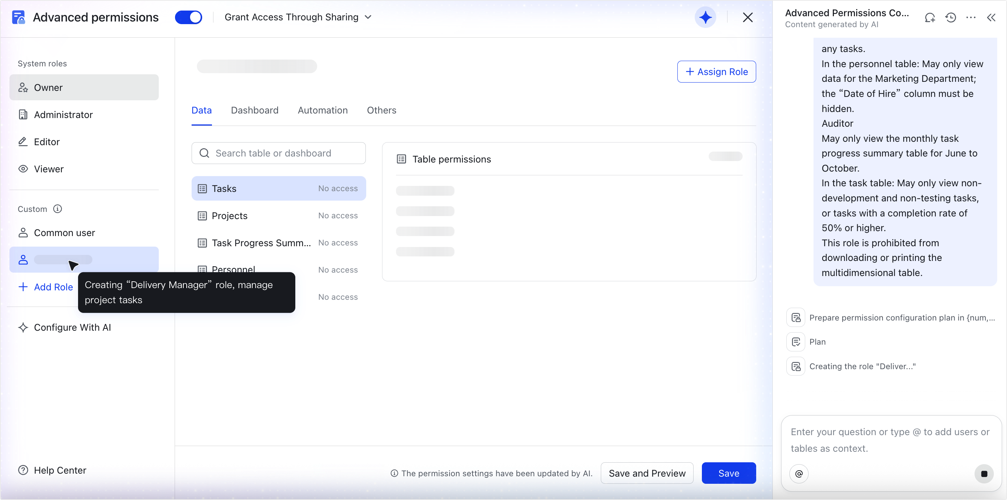Stop AI generation with stop button
Image resolution: width=1007 pixels, height=500 pixels.
point(984,474)
